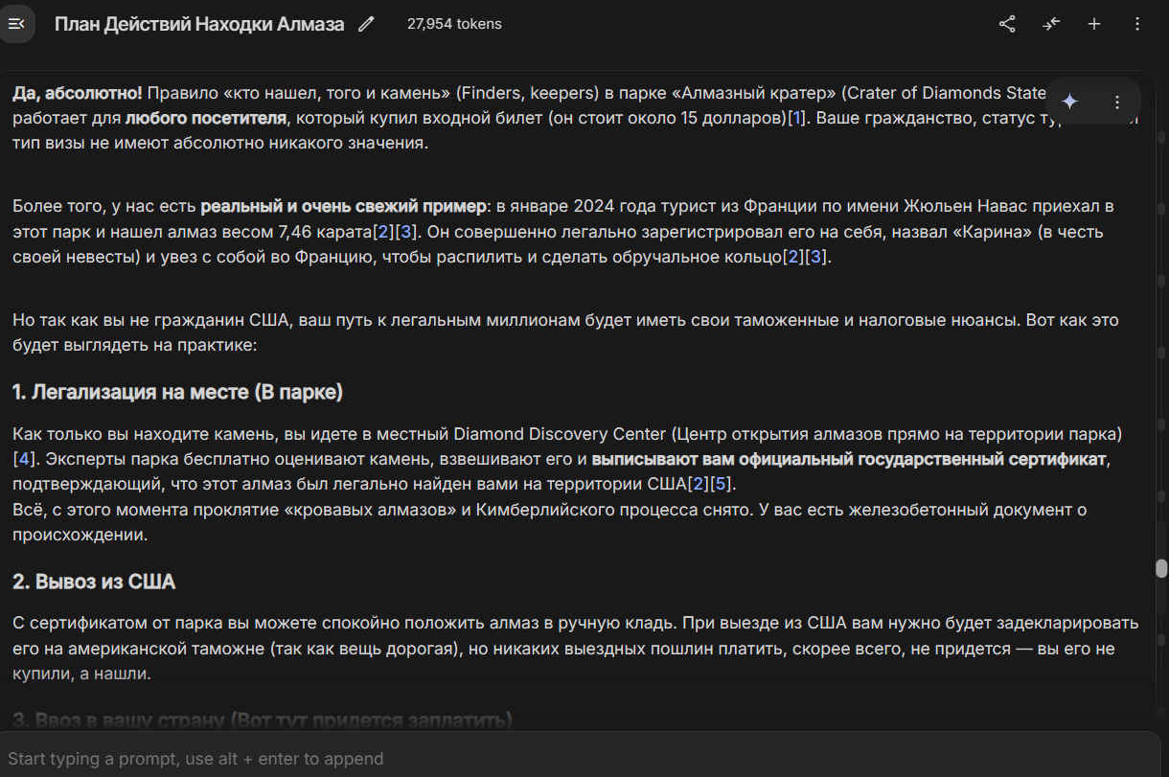Click citation [2] after "территории США"

pos(699,484)
